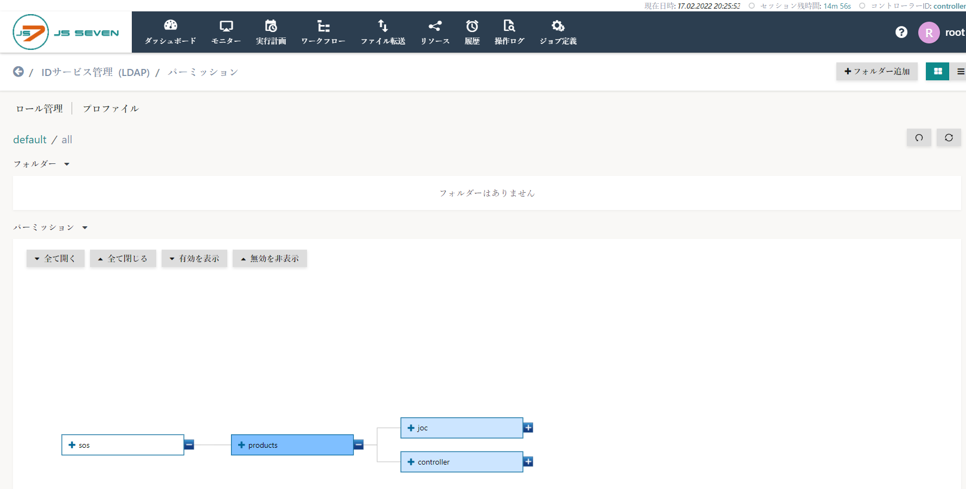This screenshot has height=489, width=966.
Task: Open the ファイル転送 section
Action: point(383,31)
